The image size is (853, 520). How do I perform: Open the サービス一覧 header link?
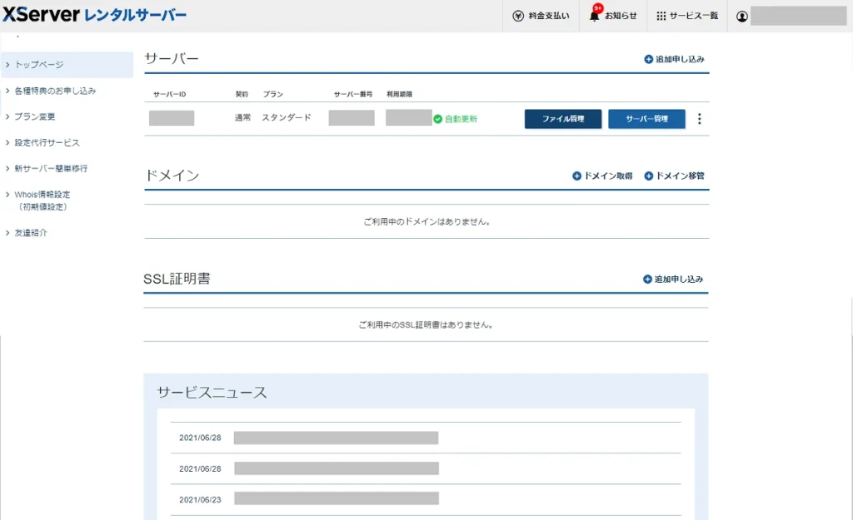[x=694, y=16]
